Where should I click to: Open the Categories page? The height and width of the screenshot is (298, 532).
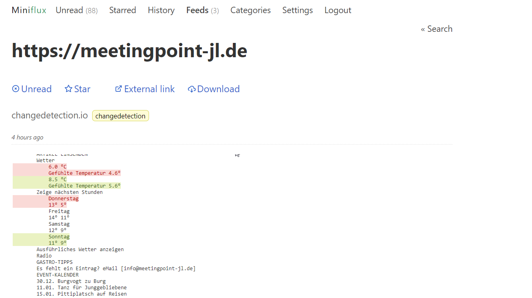[251, 10]
